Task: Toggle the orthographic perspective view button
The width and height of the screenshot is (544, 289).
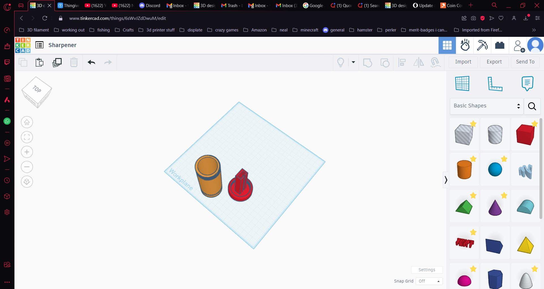Action: coord(27,181)
